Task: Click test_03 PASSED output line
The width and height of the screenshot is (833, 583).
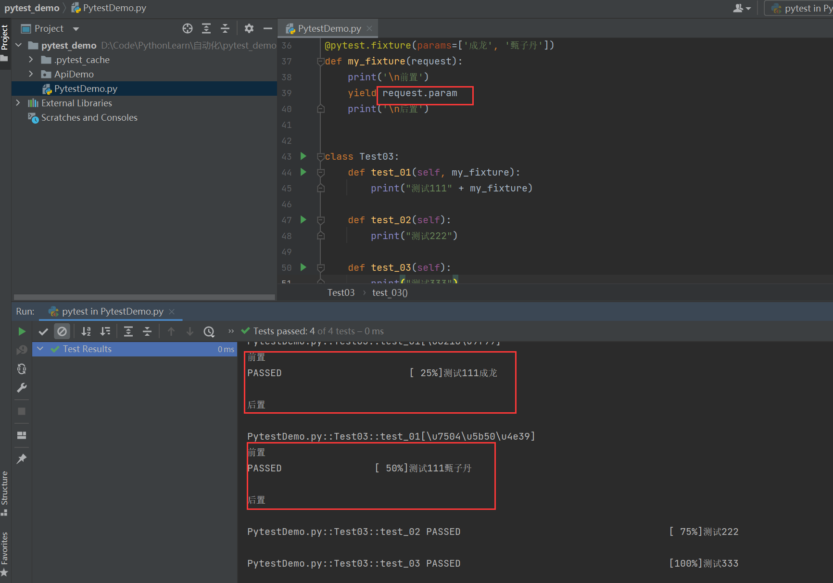Action: pyautogui.click(x=354, y=563)
